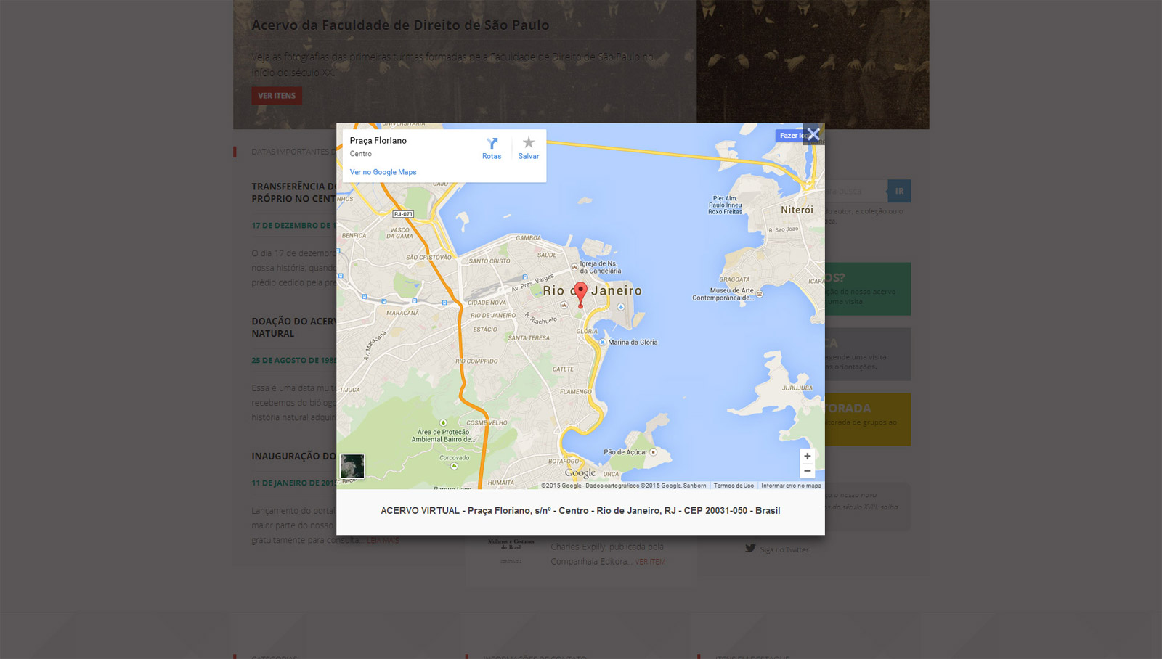
Task: Open 'Ver no Google Maps' link
Action: 383,172
